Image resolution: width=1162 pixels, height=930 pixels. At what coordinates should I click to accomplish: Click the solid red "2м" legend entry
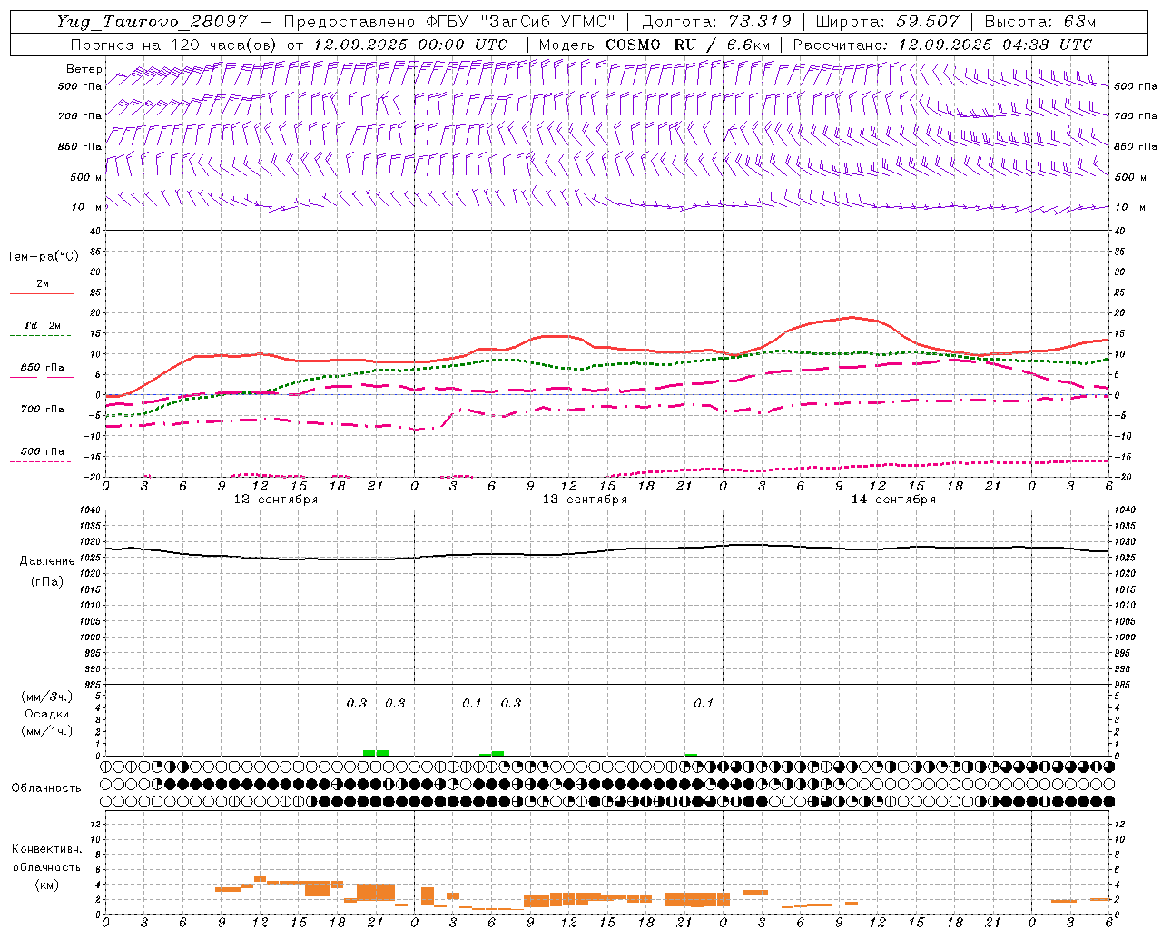point(42,284)
